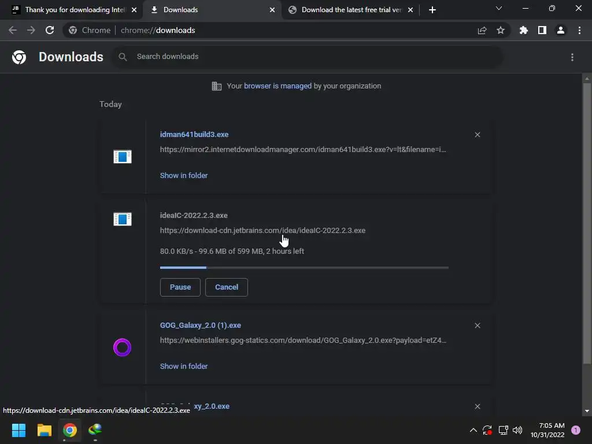Image resolution: width=592 pixels, height=444 pixels.
Task: Open the tab search chevron
Action: pos(499,8)
